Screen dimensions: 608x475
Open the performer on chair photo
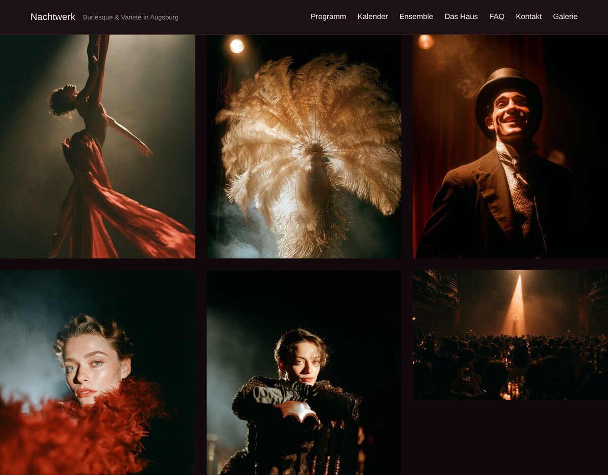(x=304, y=372)
